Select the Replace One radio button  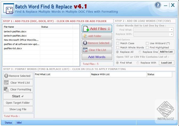pos(140,52)
